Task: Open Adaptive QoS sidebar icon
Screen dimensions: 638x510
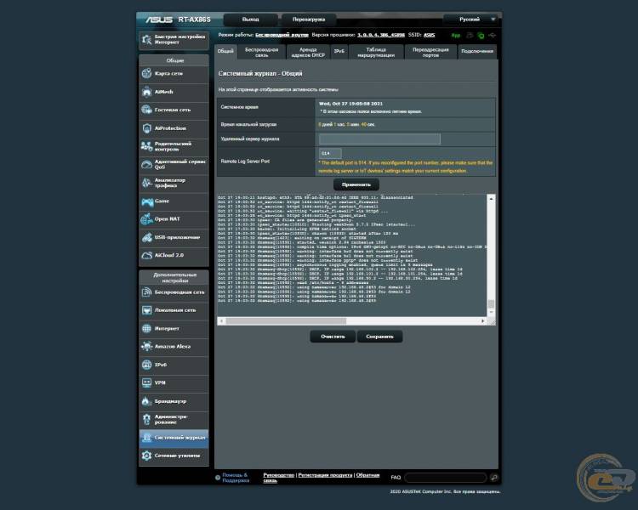Action: coord(146,164)
